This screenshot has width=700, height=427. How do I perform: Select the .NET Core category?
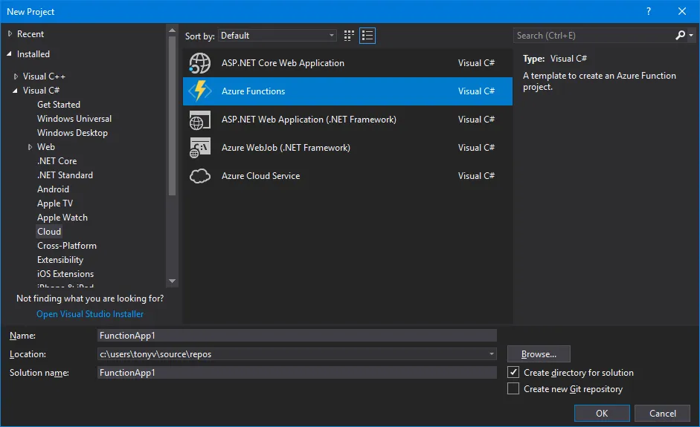point(57,161)
